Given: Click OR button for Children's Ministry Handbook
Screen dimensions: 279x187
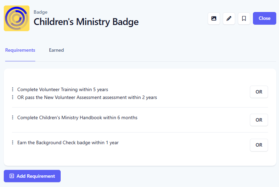Looking at the screenshot, I should [x=259, y=120].
